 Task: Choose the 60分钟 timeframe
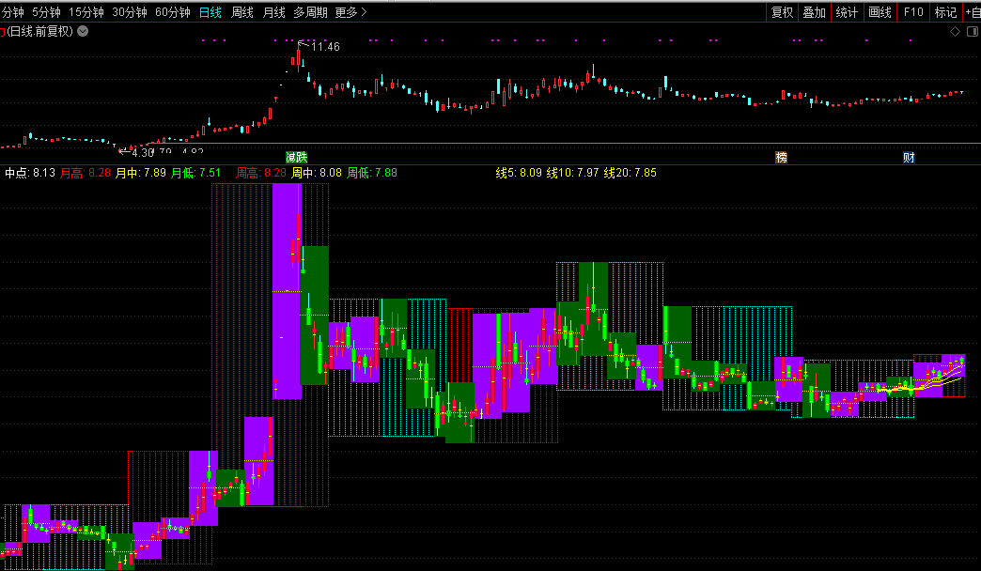coord(172,12)
